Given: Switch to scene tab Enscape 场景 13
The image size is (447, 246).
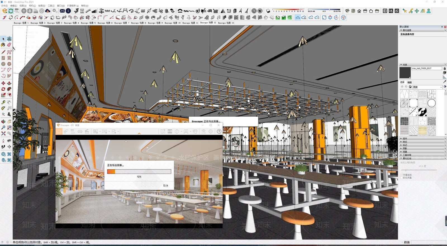Looking at the screenshot, I should pos(226,23).
